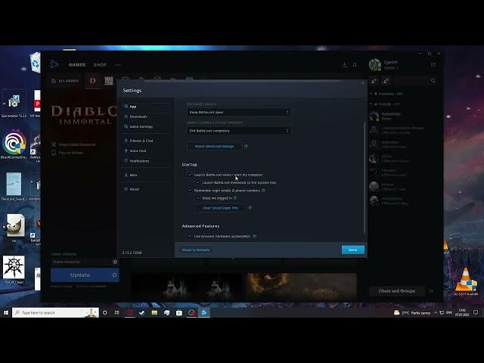Open the App settings section

pos(145,107)
